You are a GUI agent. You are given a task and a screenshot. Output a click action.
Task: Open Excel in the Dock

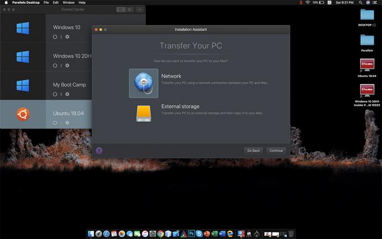click(x=214, y=234)
